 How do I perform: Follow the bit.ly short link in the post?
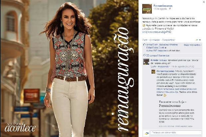[156, 32]
